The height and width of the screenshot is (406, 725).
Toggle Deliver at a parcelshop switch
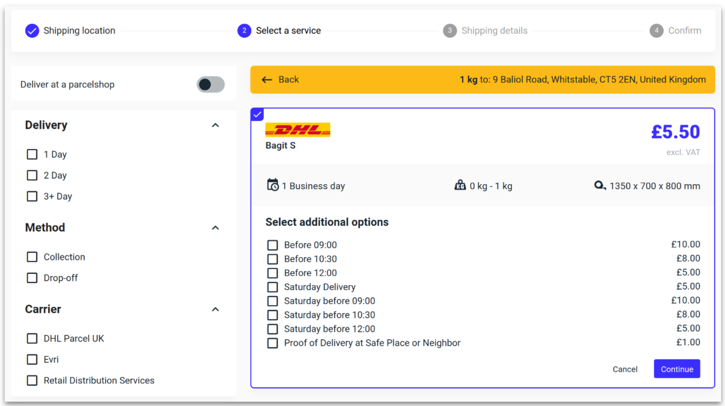pyautogui.click(x=211, y=85)
